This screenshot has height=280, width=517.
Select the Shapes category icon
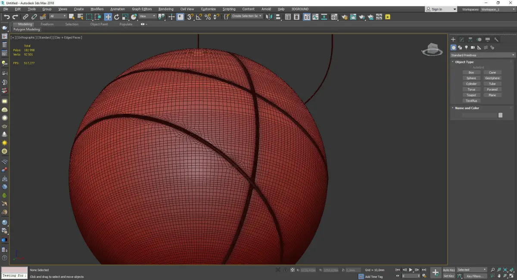[x=460, y=47]
